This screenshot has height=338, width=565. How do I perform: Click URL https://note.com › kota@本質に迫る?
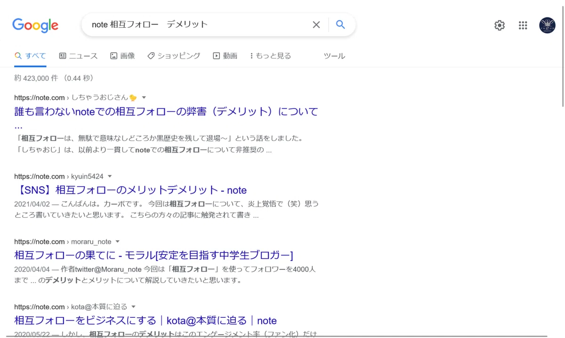pyautogui.click(x=71, y=307)
